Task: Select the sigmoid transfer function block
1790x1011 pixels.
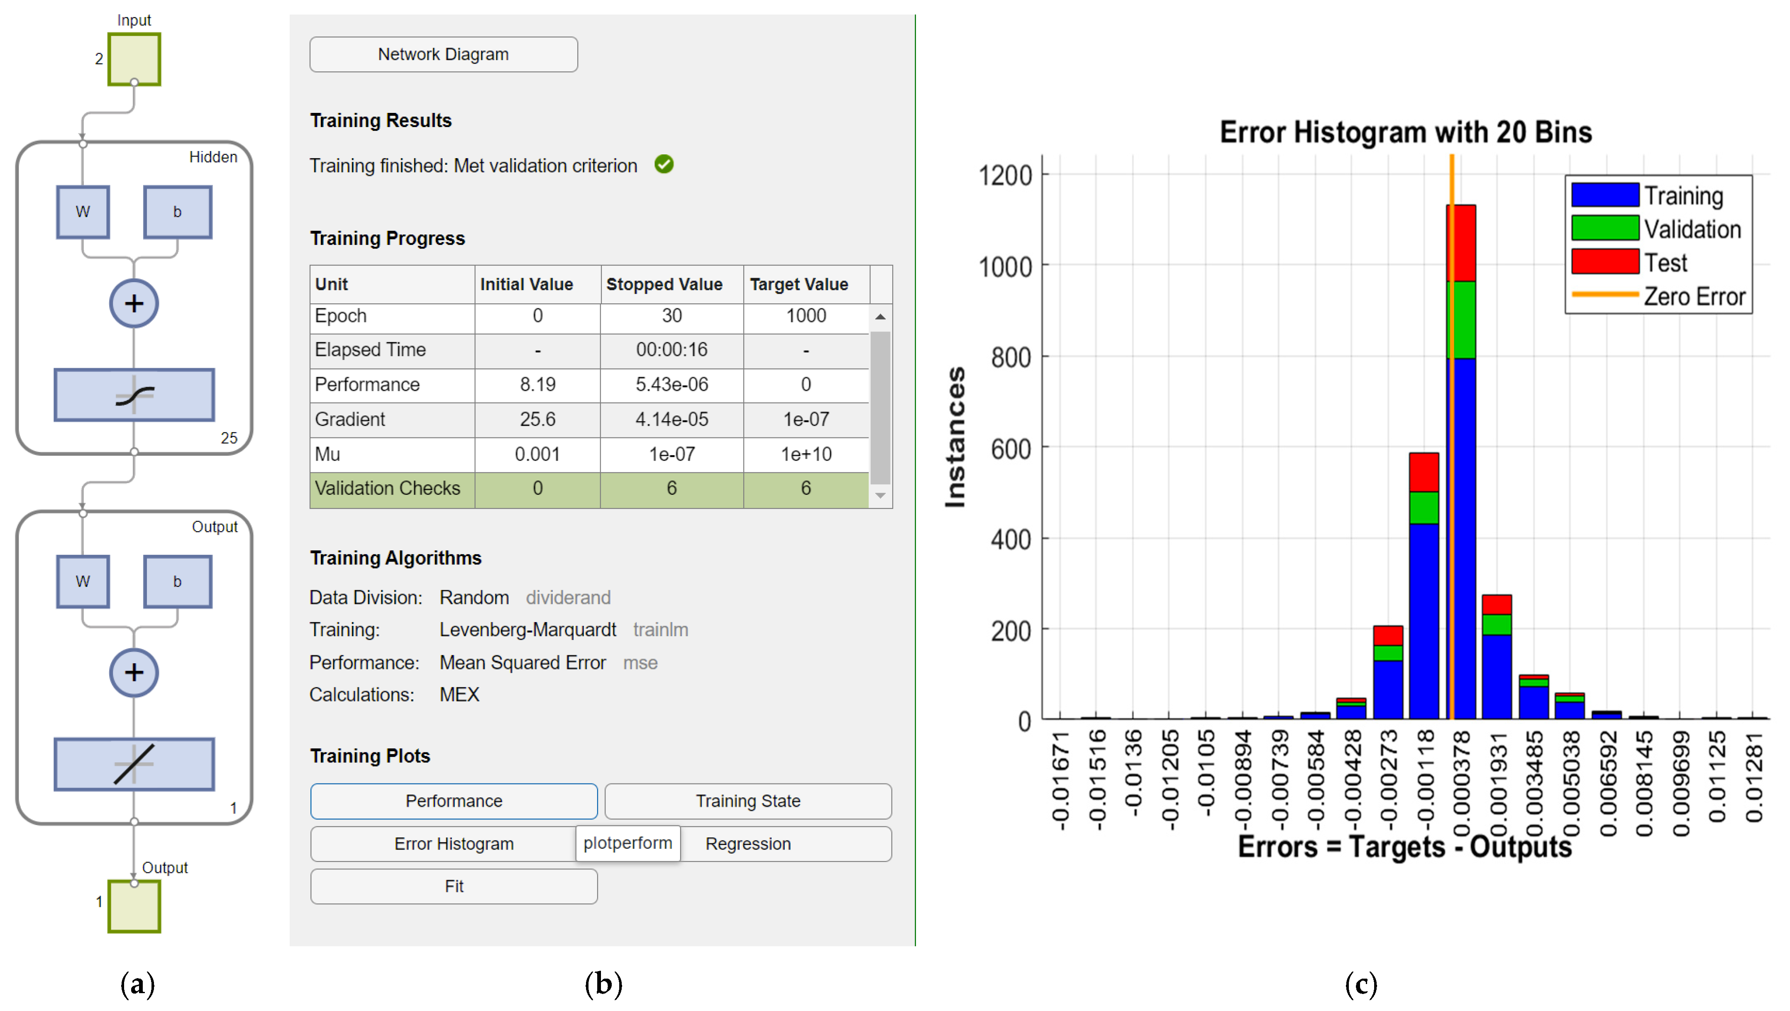Action: (x=134, y=396)
